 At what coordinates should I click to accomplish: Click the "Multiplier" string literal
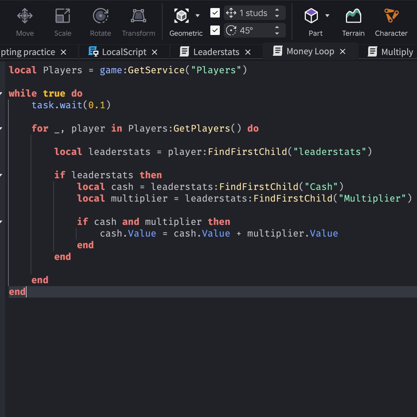pyautogui.click(x=372, y=198)
